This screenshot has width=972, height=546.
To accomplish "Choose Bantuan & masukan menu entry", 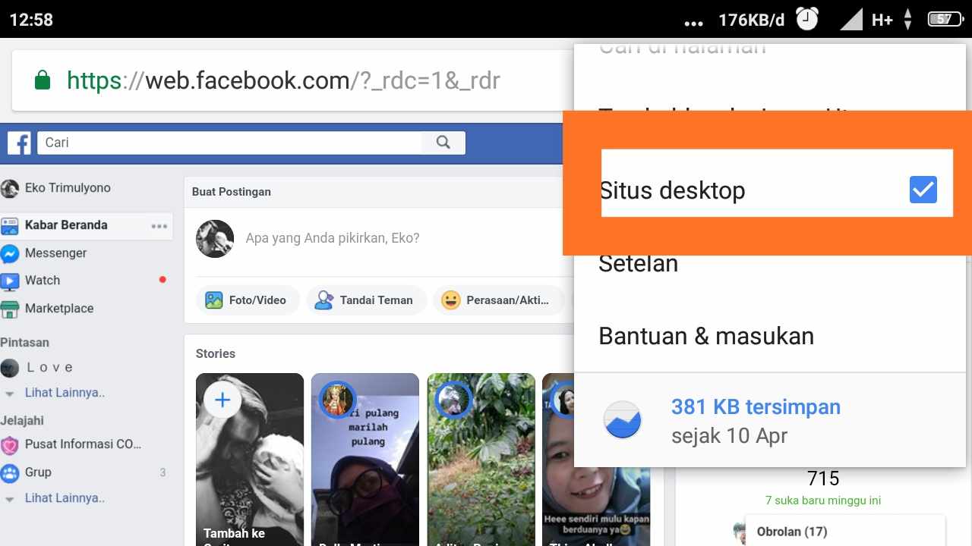I will pyautogui.click(x=706, y=336).
